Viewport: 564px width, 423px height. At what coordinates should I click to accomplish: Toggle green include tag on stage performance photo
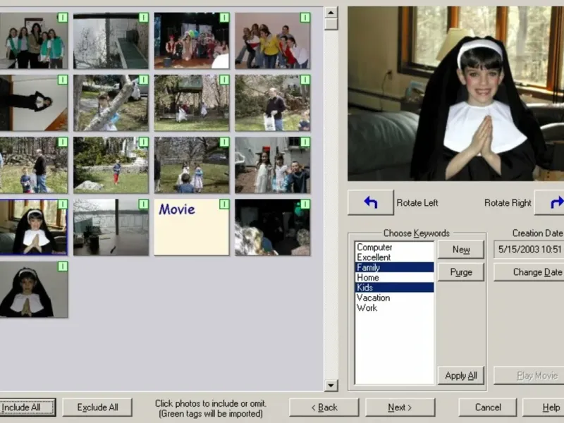224,18
